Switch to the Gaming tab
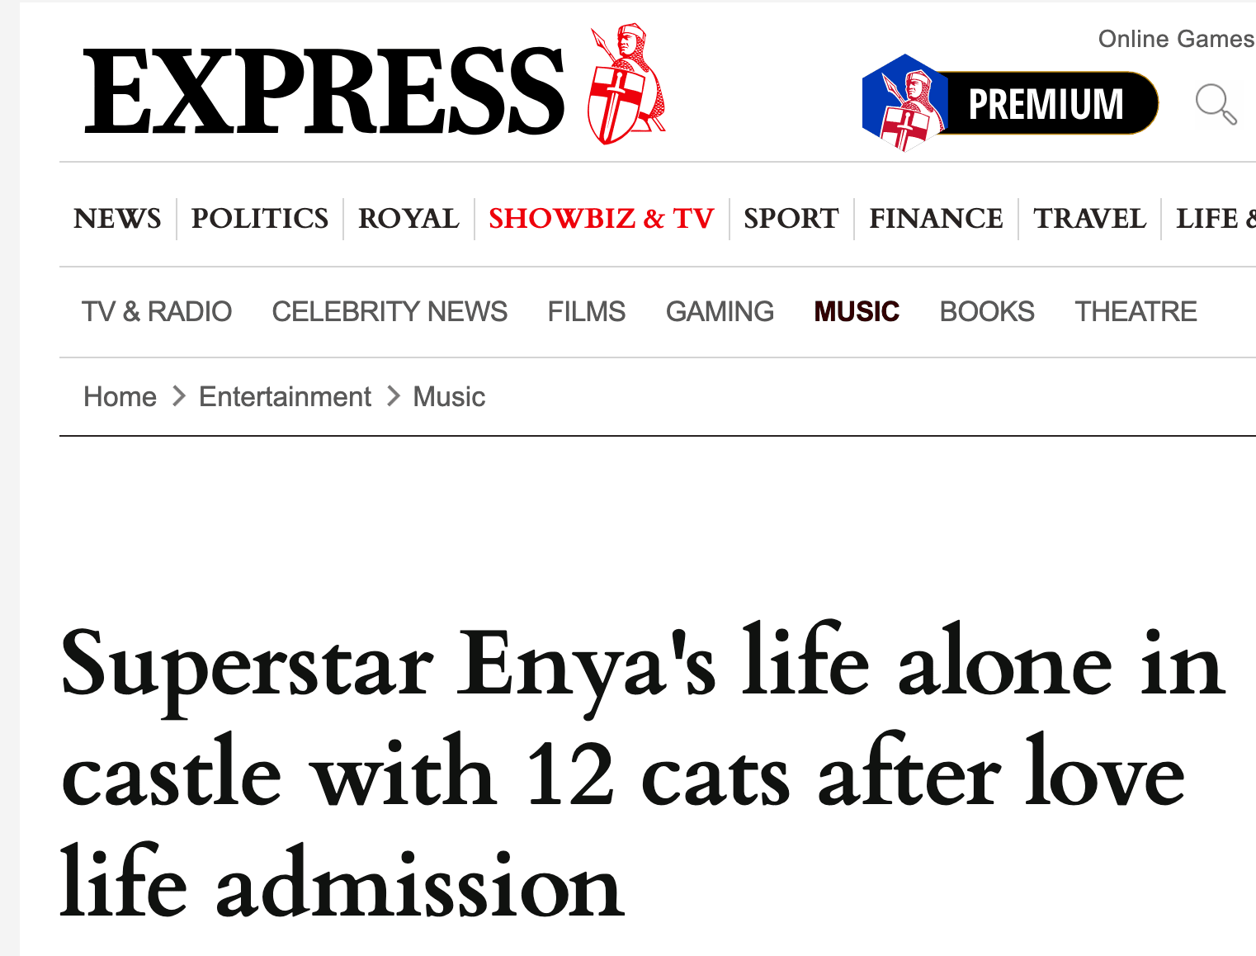1256x956 pixels. 720,311
